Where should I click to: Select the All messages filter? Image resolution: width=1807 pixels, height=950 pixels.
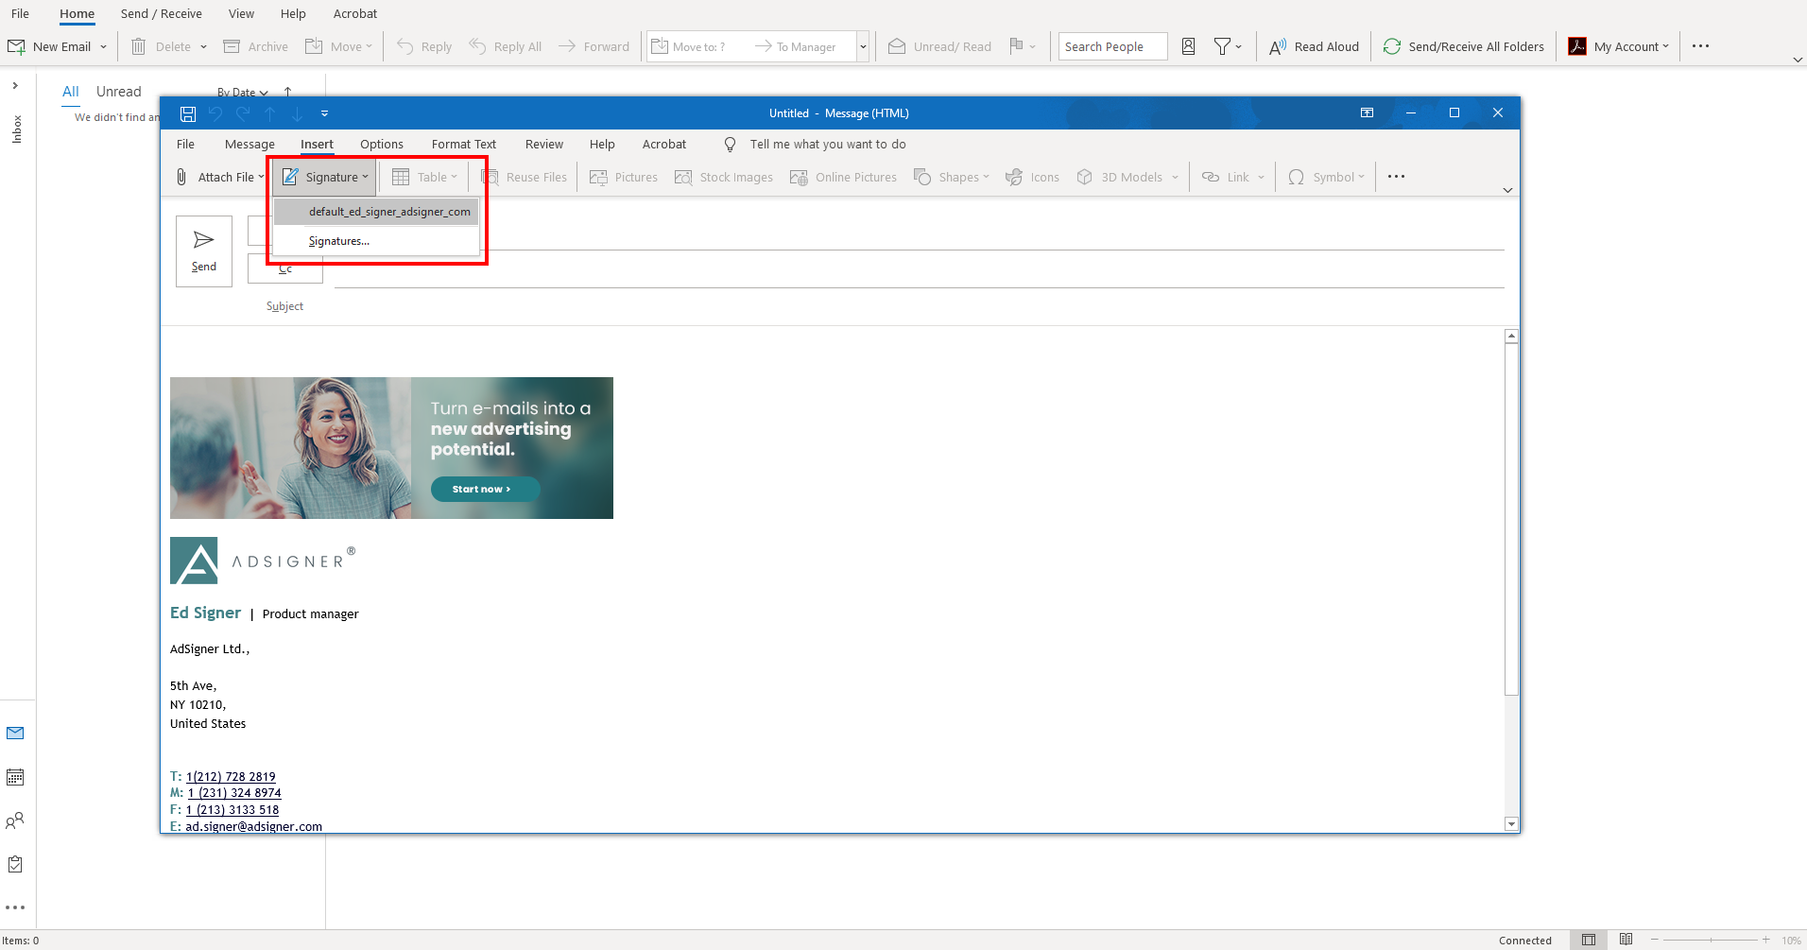[71, 92]
